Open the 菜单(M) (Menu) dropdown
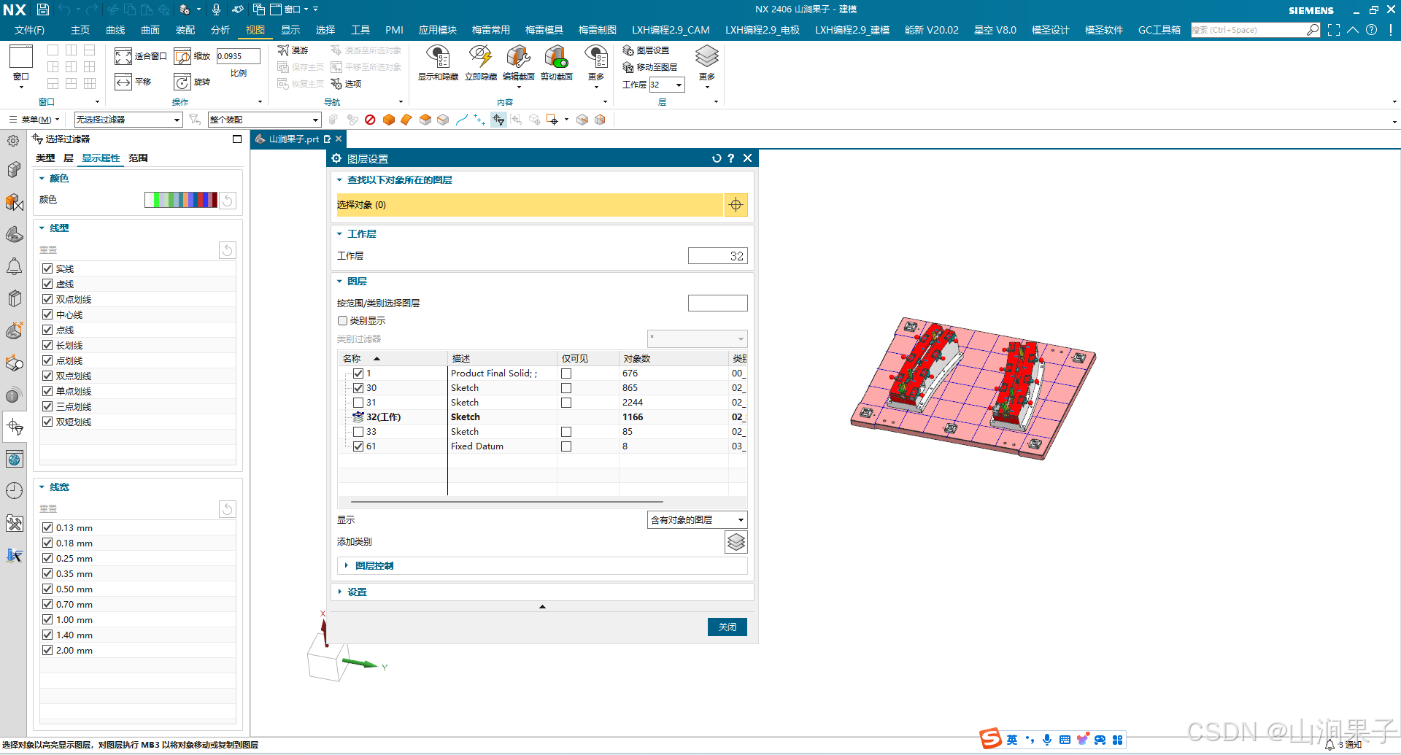This screenshot has width=1401, height=755. coord(35,120)
